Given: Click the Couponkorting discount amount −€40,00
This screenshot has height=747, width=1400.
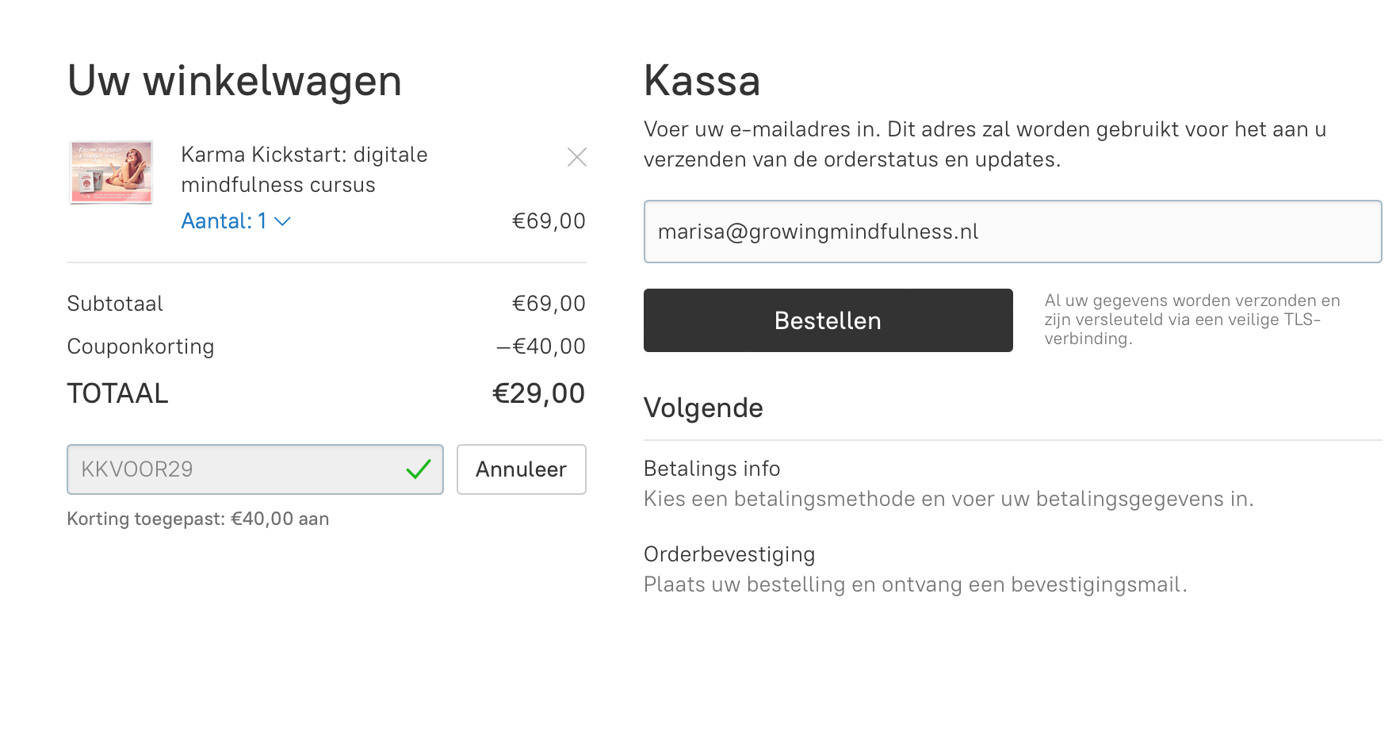Looking at the screenshot, I should (x=541, y=347).
